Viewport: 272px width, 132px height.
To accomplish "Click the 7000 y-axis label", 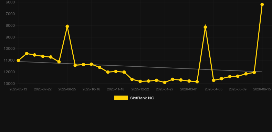I will (x=10, y=14).
